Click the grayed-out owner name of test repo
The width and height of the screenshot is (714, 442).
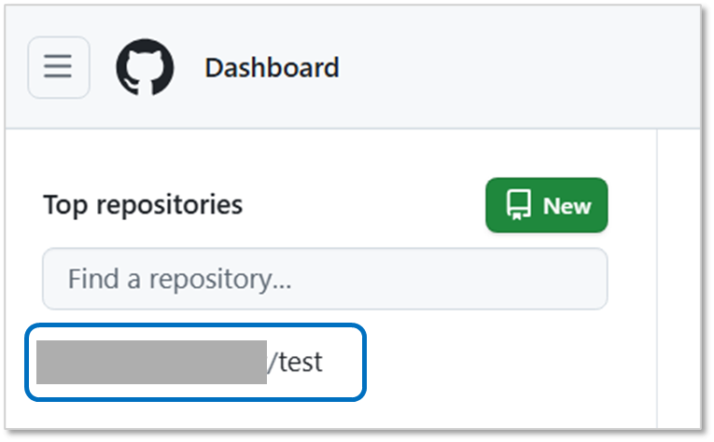(x=151, y=362)
